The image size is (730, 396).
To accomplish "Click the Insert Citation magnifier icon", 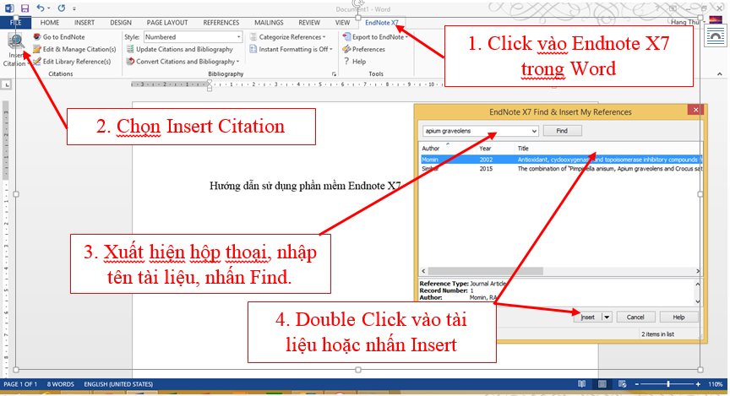I will [16, 41].
